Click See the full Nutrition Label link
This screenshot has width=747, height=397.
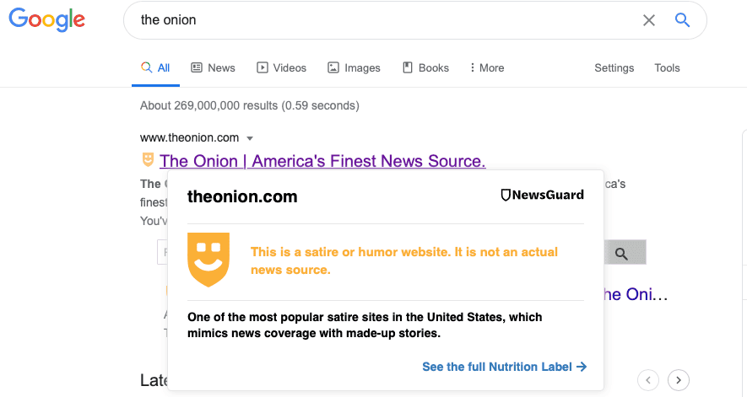point(504,367)
